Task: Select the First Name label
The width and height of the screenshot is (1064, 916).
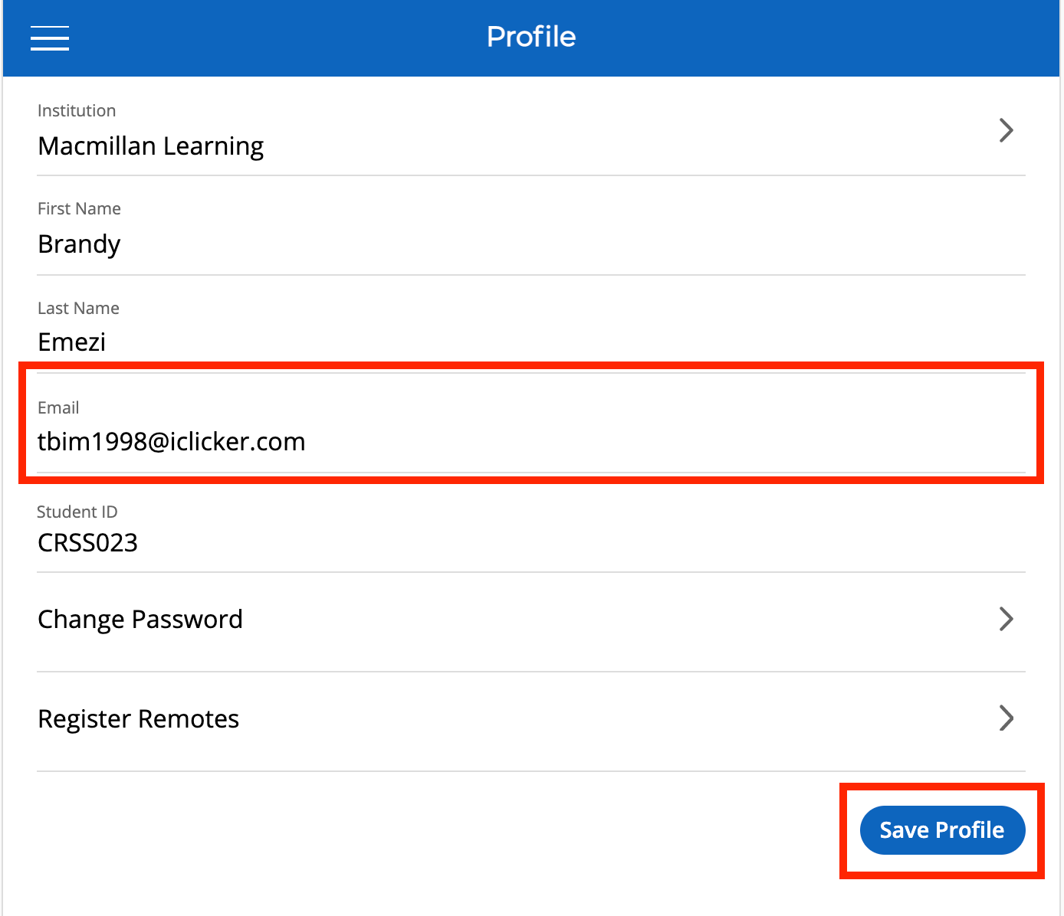Action: point(79,208)
